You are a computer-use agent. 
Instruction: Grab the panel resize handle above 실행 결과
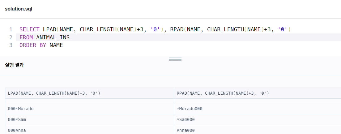[175, 59]
